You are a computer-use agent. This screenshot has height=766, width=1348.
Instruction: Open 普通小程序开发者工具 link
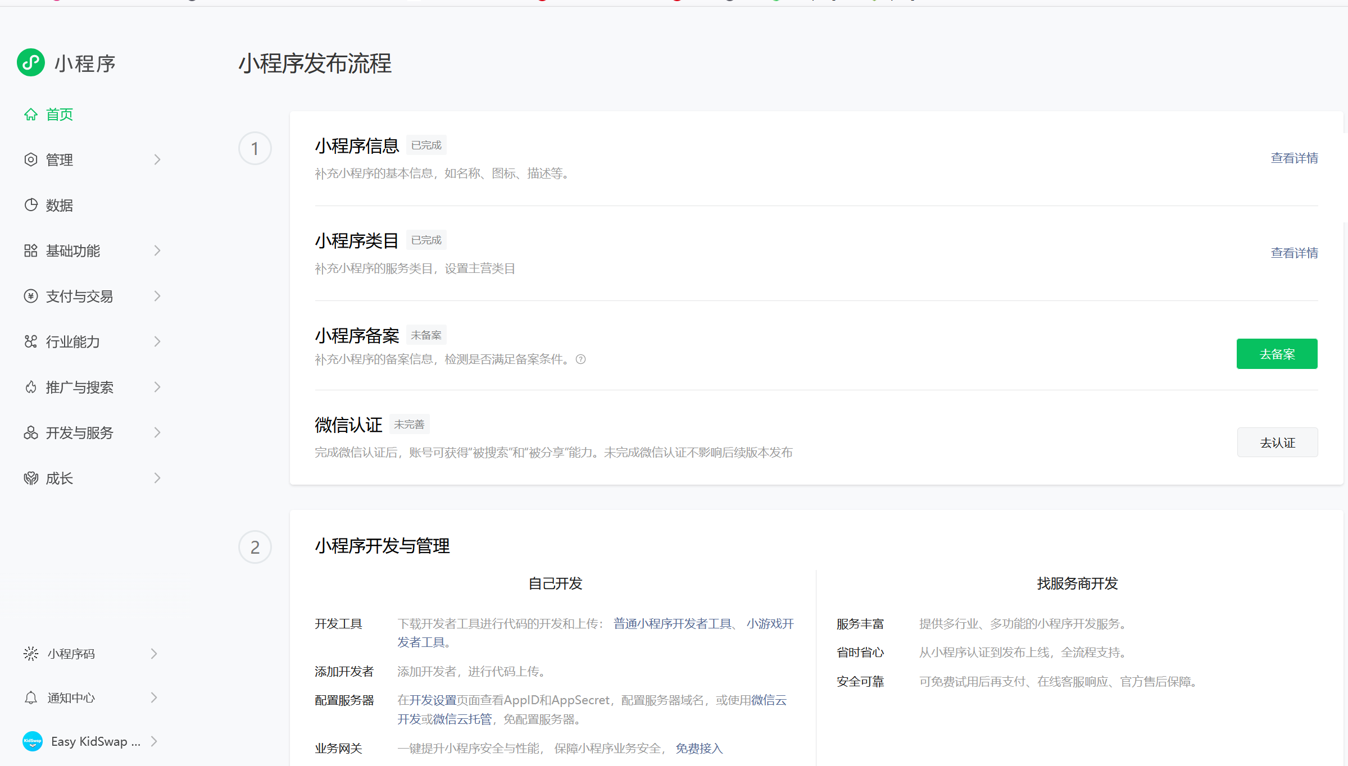(x=673, y=624)
